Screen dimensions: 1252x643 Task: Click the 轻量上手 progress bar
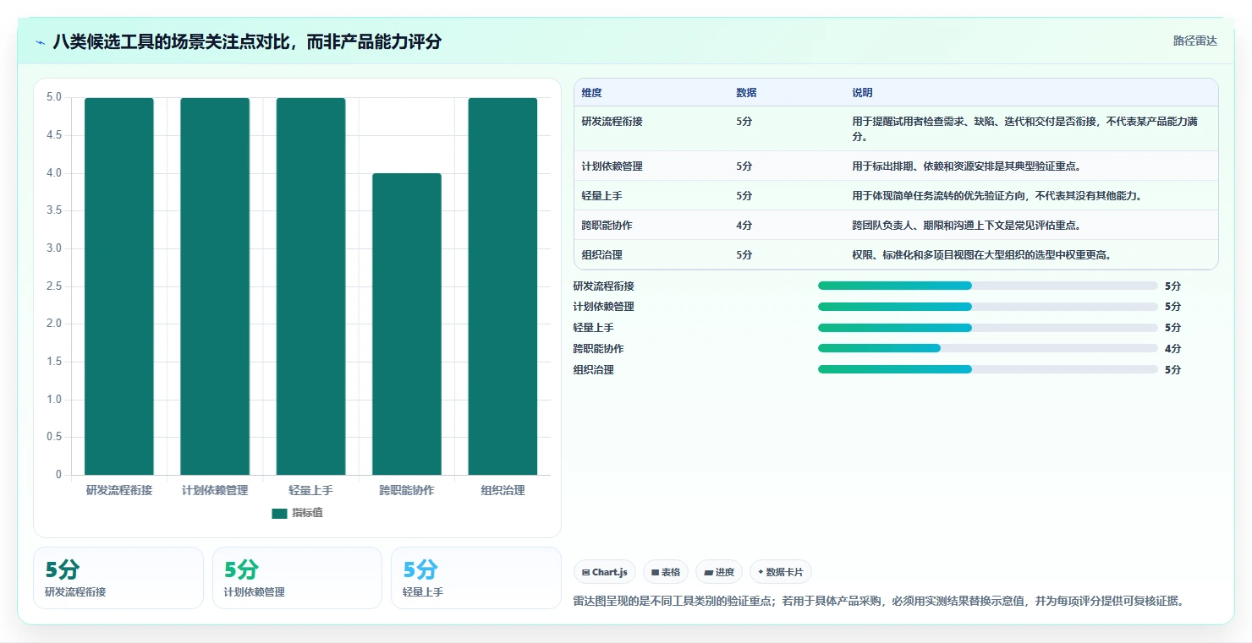(x=987, y=328)
